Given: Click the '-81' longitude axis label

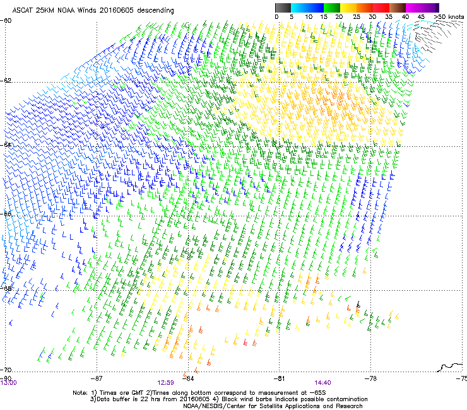Looking at the screenshot, I should [x=279, y=378].
